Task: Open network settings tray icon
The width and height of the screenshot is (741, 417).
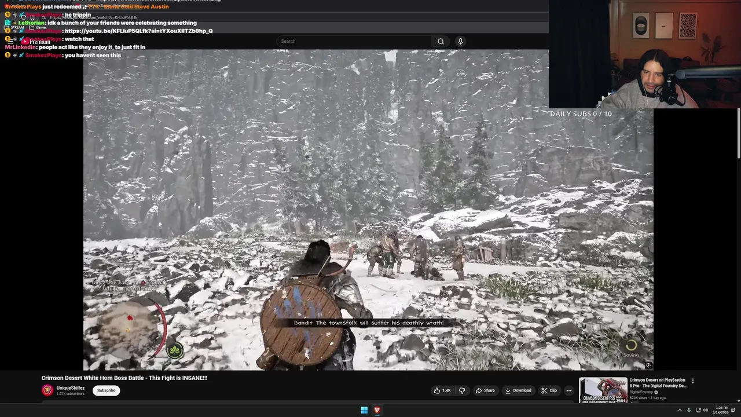Action: pos(698,410)
